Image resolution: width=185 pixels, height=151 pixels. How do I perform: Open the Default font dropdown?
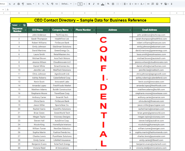67,4
